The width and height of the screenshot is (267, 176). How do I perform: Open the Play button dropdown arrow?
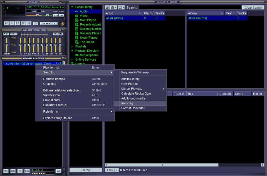(117, 170)
